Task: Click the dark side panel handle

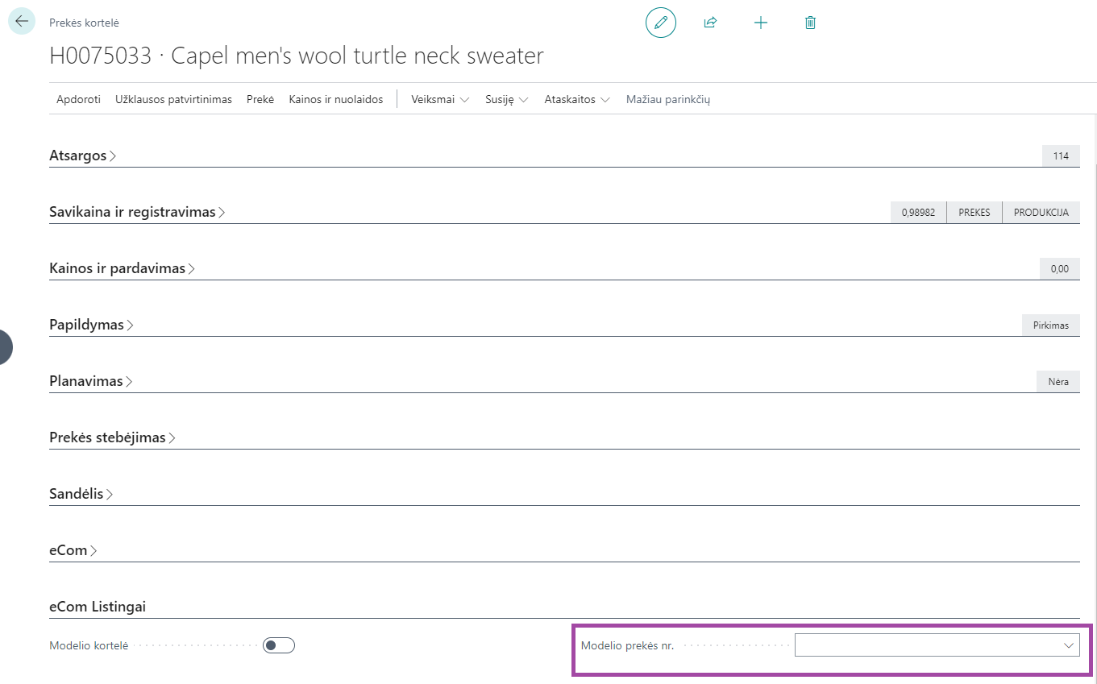Action: 6,347
